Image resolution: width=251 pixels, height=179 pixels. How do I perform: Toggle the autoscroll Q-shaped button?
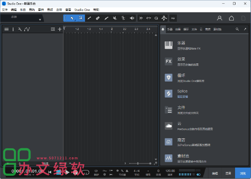[156, 18]
